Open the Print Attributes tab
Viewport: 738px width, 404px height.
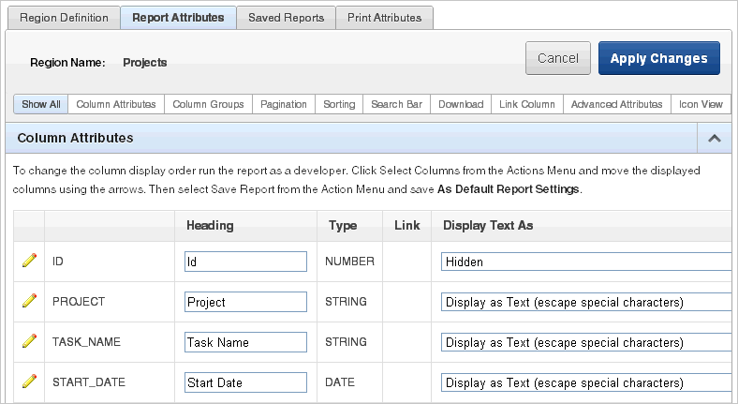pyautogui.click(x=385, y=18)
